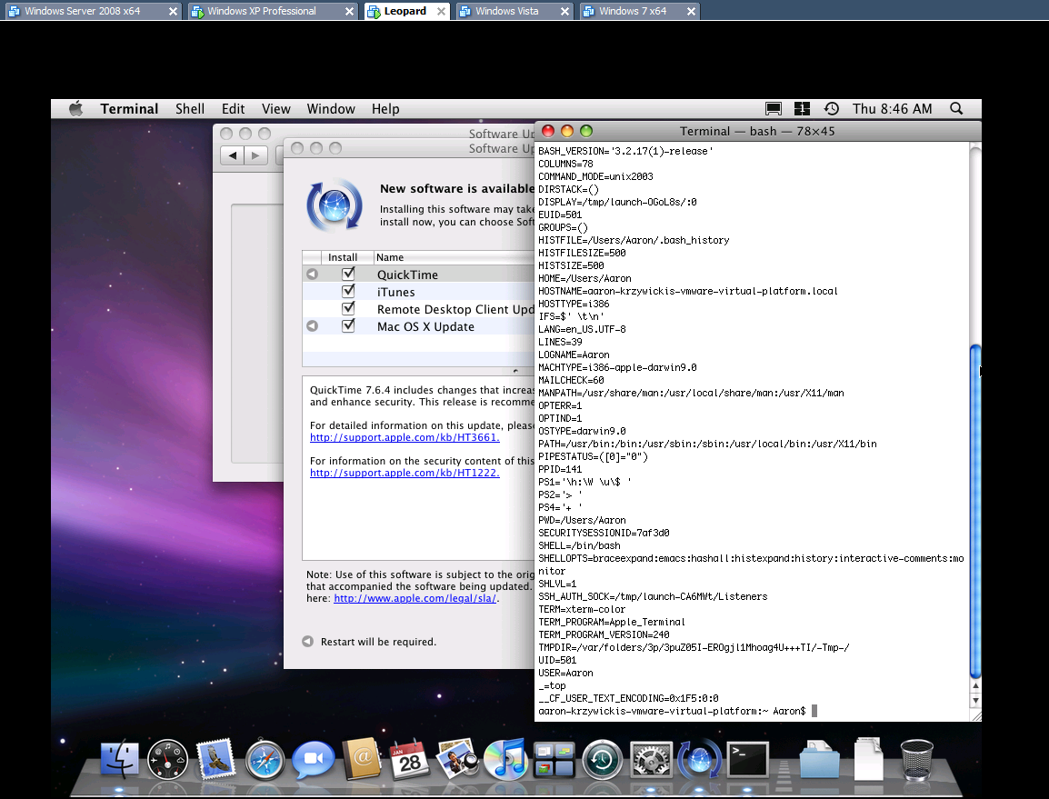The height and width of the screenshot is (799, 1049).
Task: Open the HT3661 support link
Action: click(405, 437)
